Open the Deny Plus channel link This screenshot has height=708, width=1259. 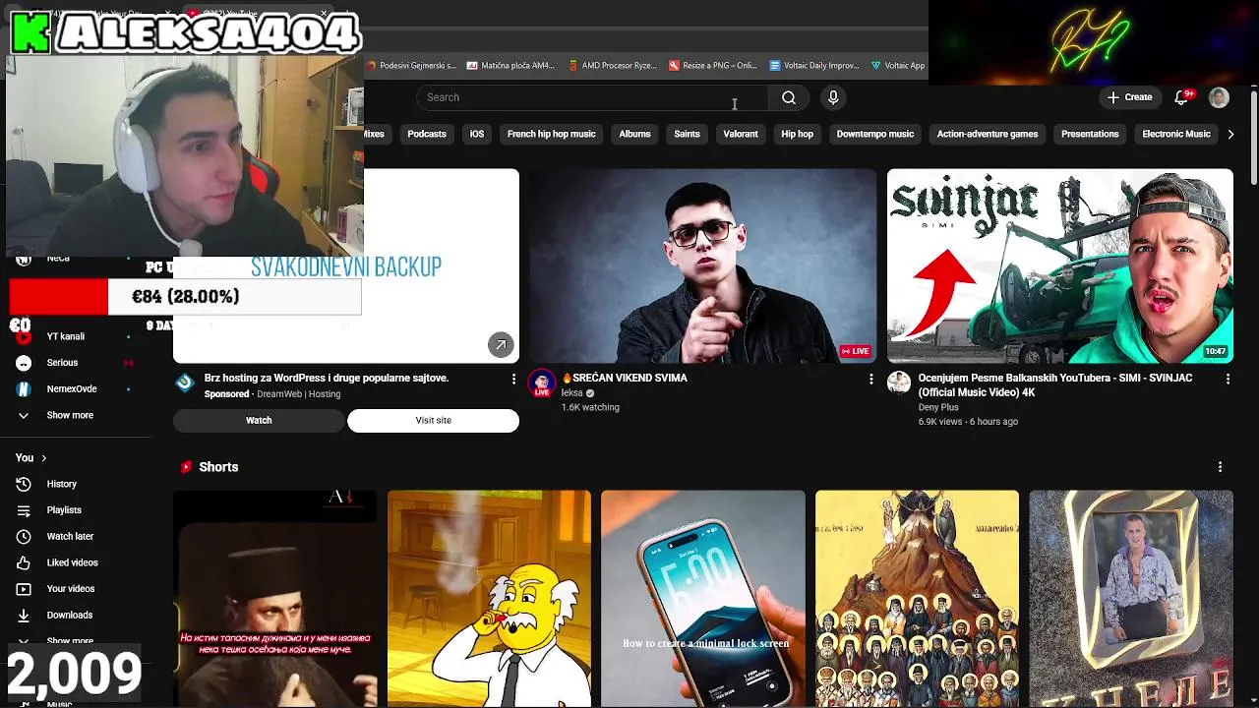[x=938, y=407]
